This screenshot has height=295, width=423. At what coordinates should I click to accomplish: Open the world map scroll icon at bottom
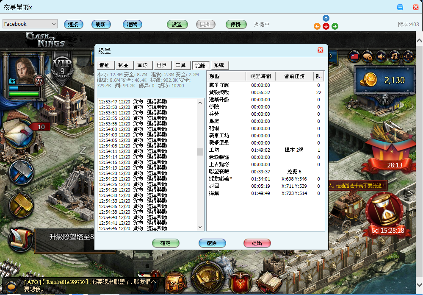(x=208, y=278)
